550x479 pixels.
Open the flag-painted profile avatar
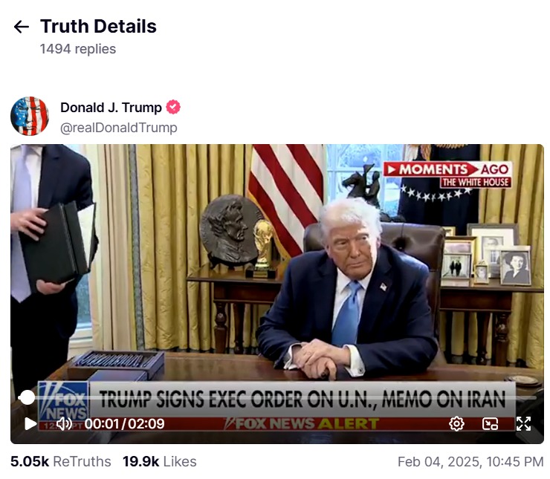pyautogui.click(x=30, y=116)
